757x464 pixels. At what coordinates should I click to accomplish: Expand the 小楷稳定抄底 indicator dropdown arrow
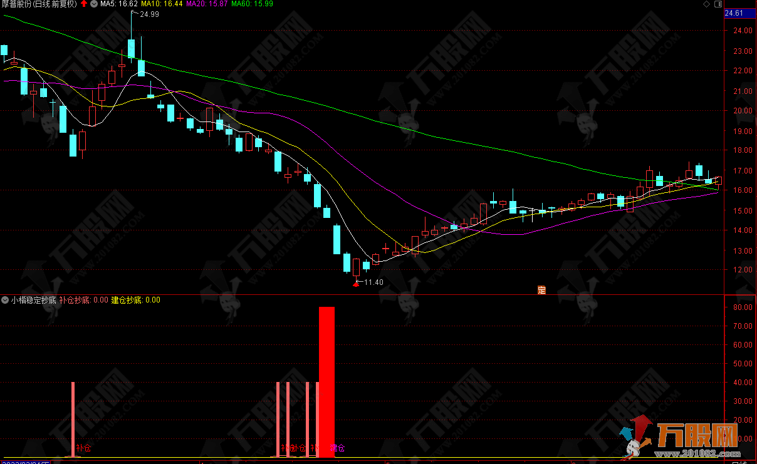coord(6,300)
